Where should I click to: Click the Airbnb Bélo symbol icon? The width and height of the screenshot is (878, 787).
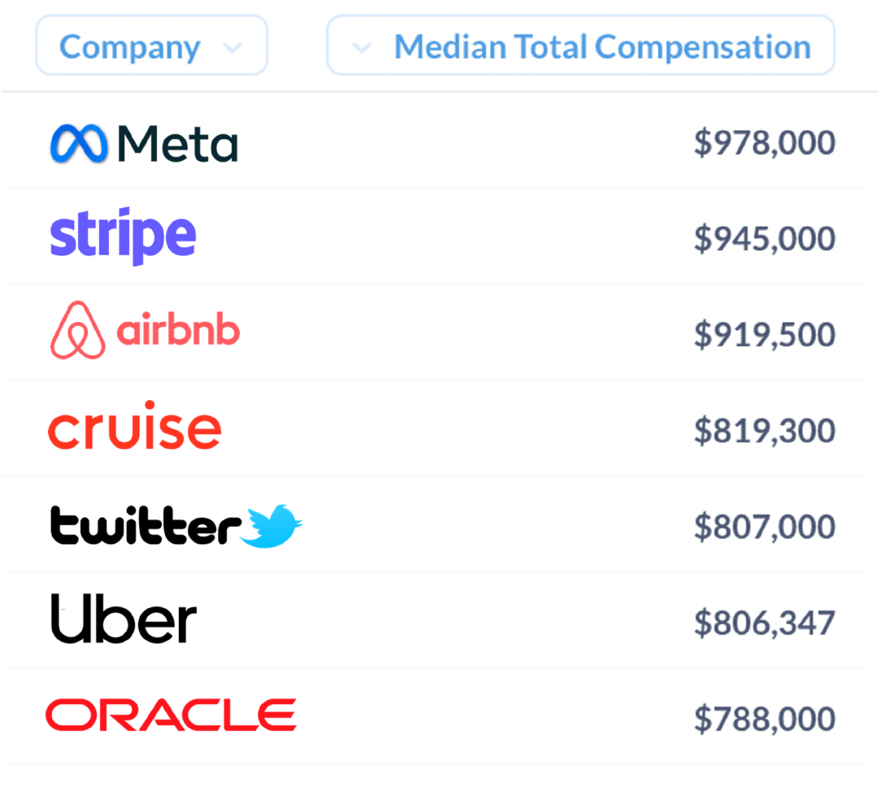[x=78, y=330]
